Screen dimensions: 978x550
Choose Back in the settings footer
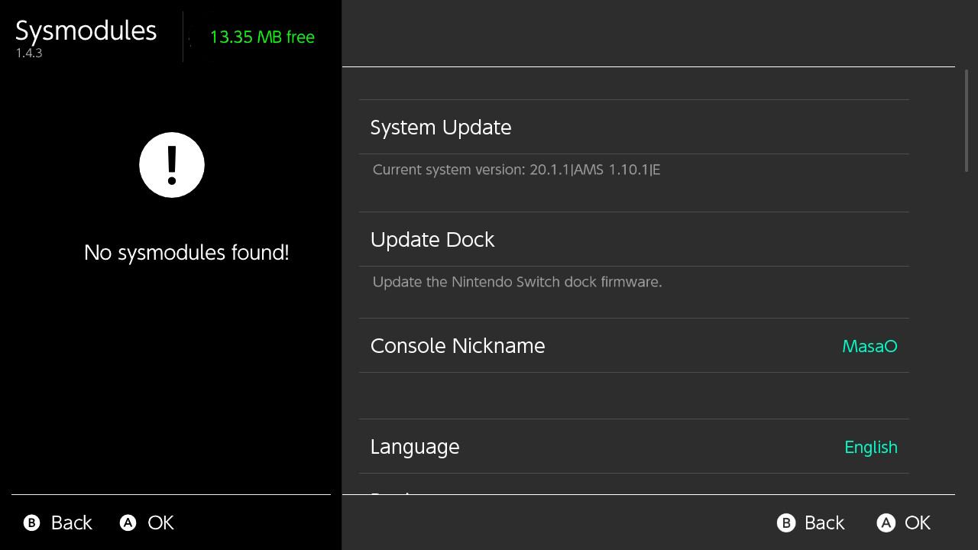tap(824, 522)
